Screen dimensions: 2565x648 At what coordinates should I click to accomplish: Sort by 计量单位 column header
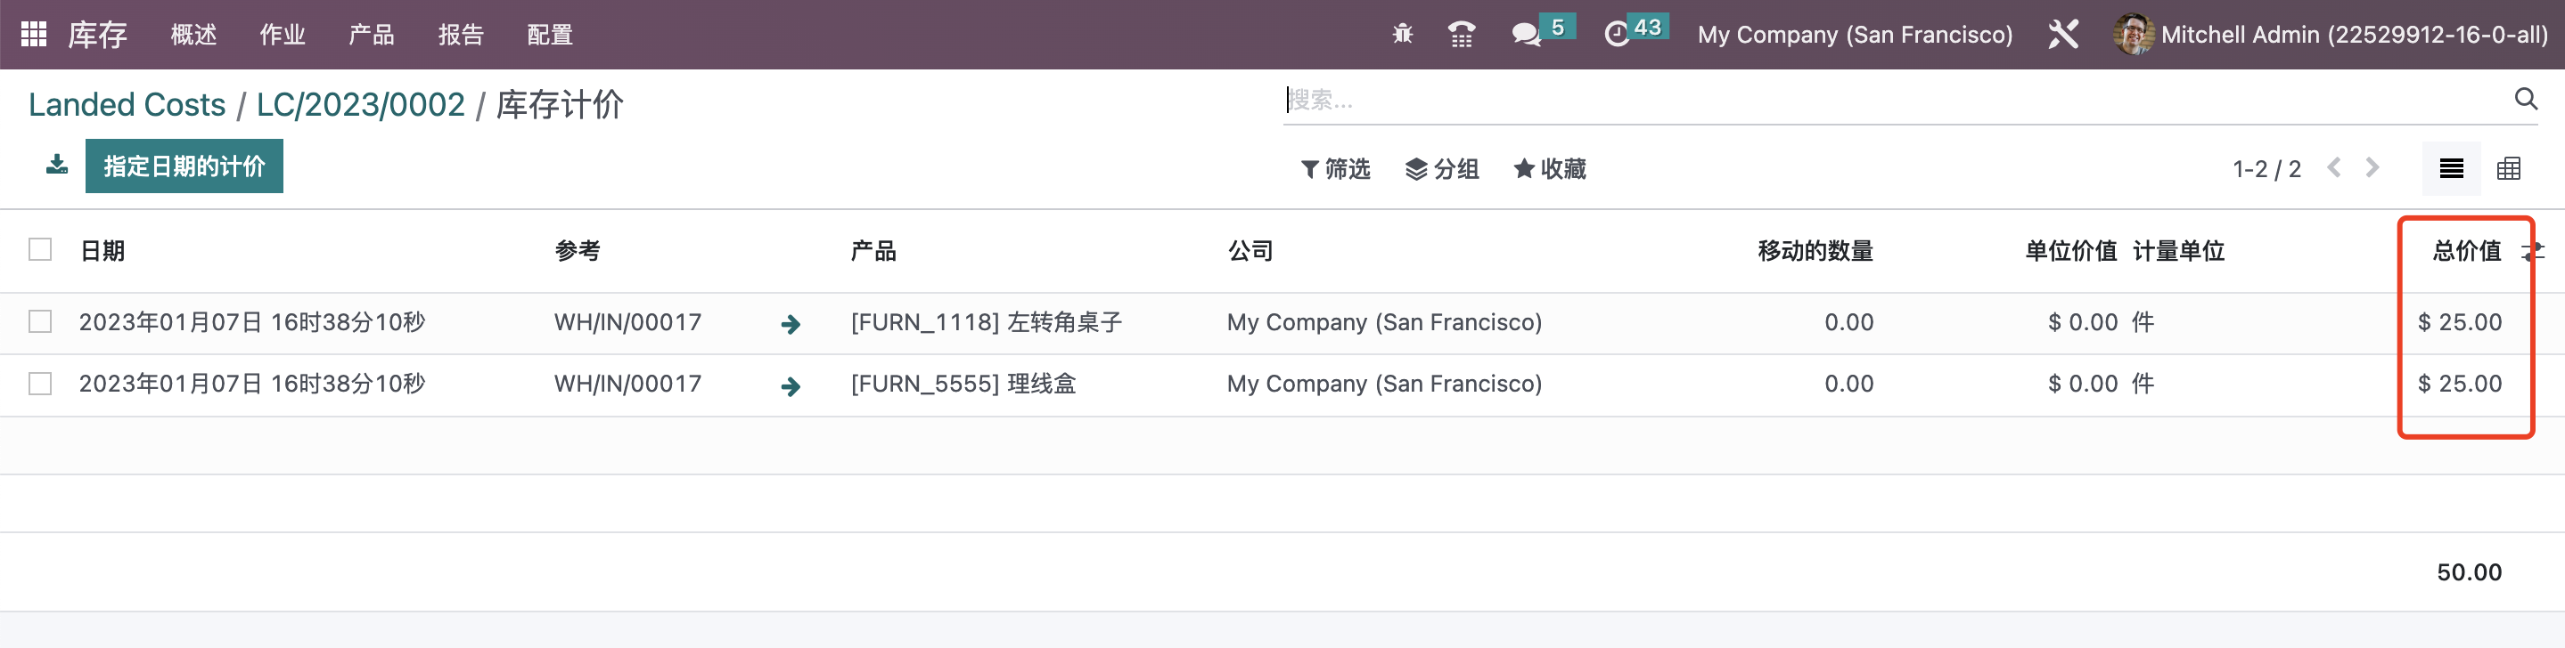(x=2179, y=250)
